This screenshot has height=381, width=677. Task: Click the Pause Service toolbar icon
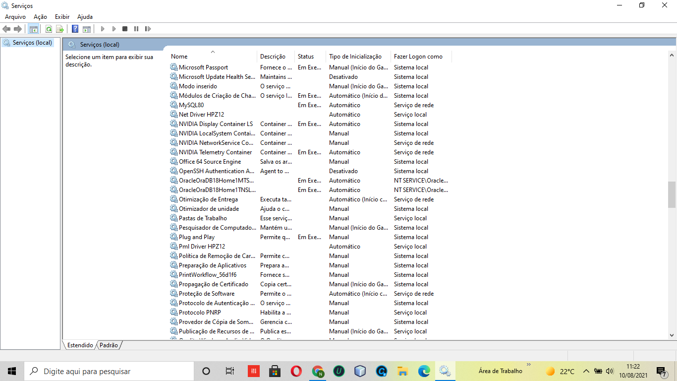(136, 29)
